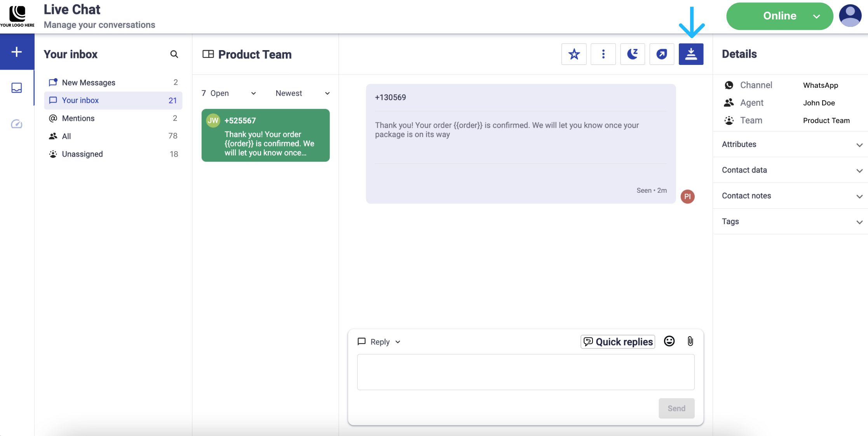This screenshot has height=436, width=868.
Task: Open the emoji picker
Action: point(669,341)
